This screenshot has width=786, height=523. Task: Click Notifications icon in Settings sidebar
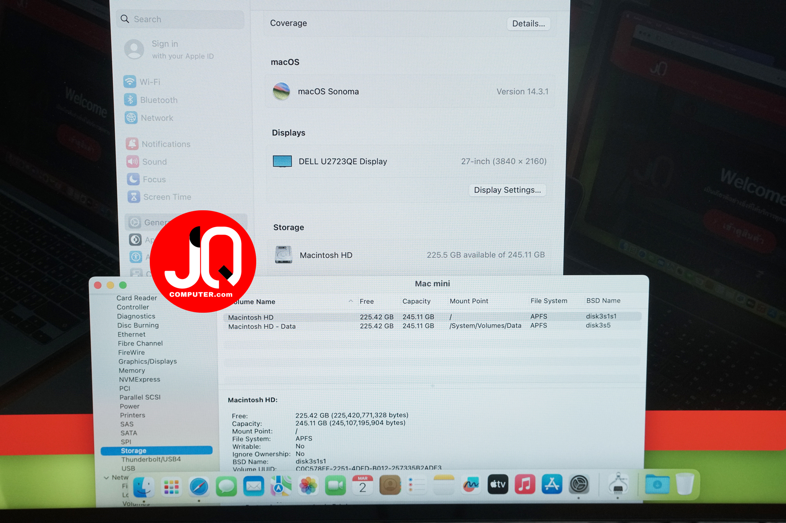point(132,144)
